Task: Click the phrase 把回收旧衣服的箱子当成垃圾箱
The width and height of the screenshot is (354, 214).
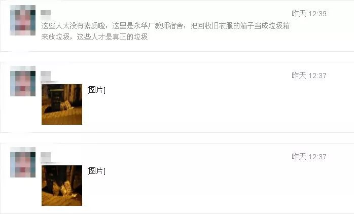Action: [240, 26]
